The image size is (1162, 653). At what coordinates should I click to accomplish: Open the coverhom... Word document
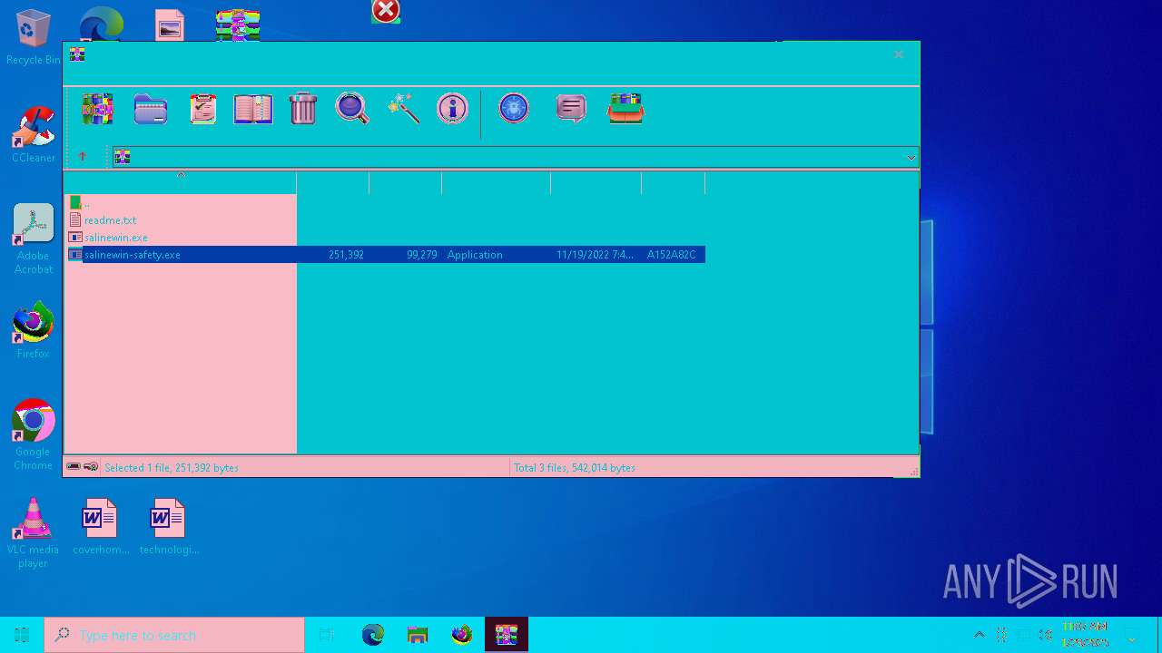tap(101, 527)
